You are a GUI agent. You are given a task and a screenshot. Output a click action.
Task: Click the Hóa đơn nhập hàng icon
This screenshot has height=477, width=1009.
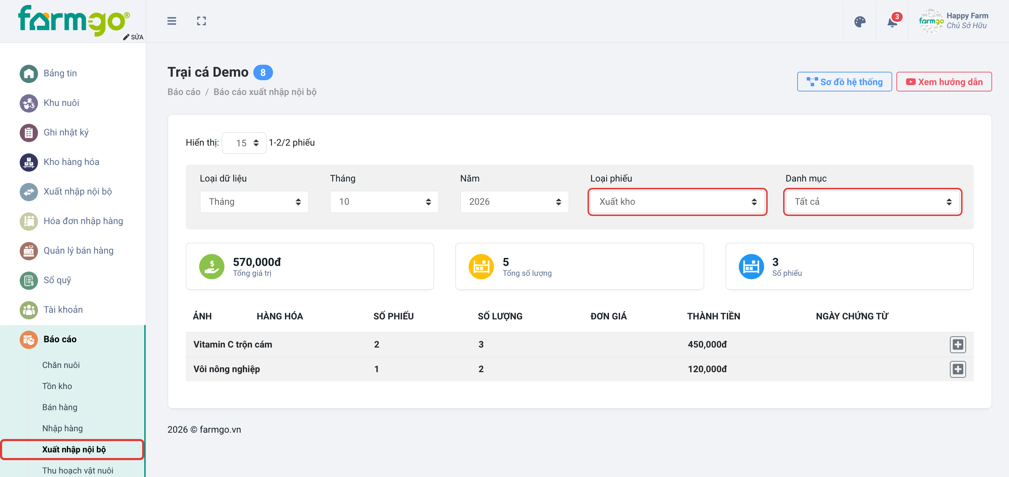28,222
